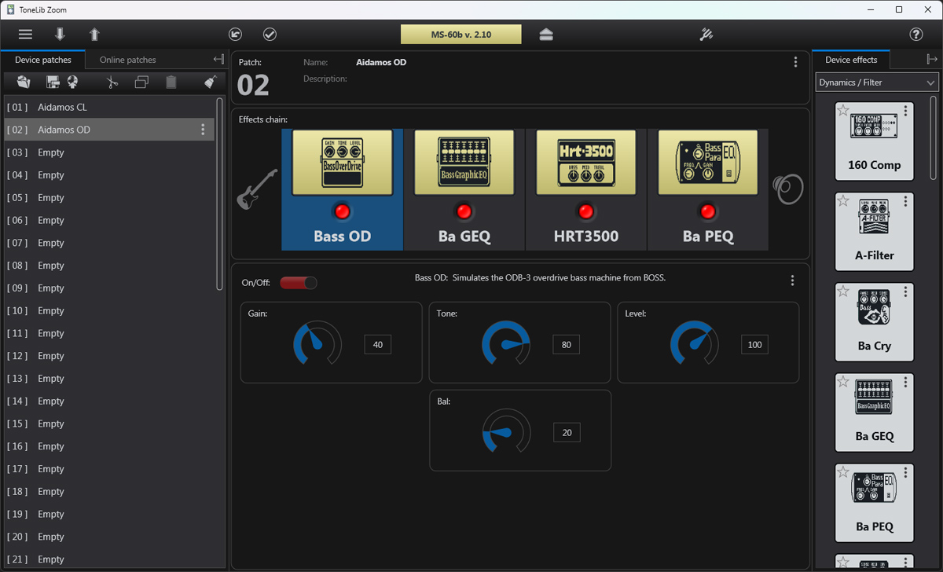Favorite the Ba Cry effect star

pos(843,291)
